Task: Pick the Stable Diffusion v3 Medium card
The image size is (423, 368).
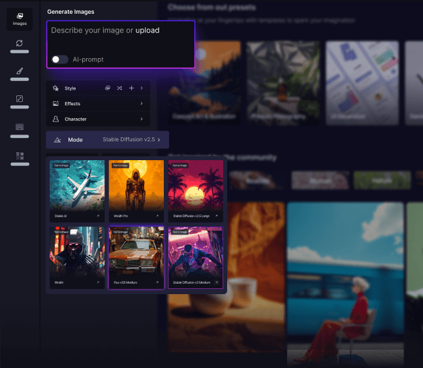Action: pos(195,257)
